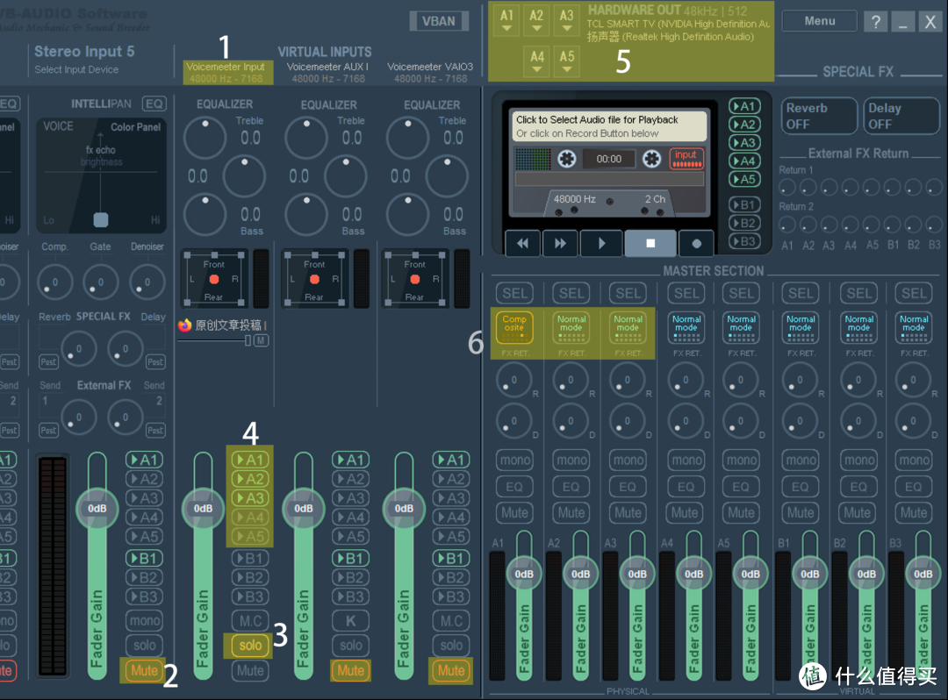Click the Voicemeeter VAIO3 panner pad
Screen dimensions: 948x700
414,279
